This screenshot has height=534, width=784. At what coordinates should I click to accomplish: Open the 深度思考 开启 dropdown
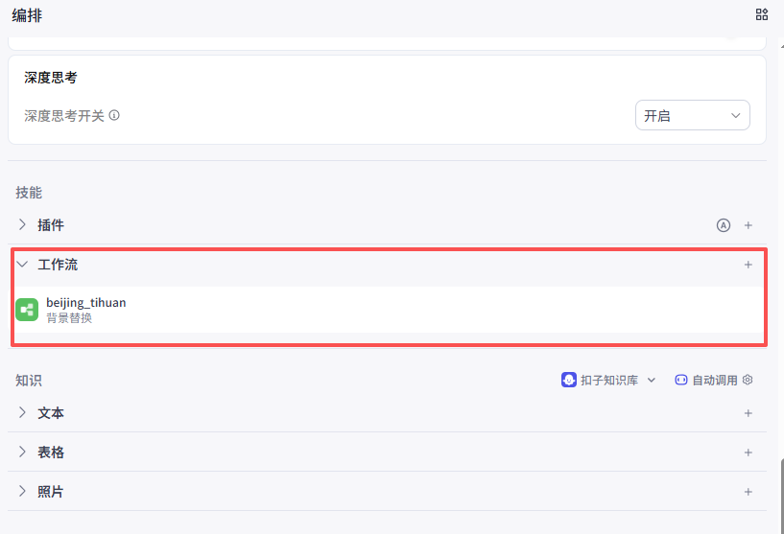tap(692, 115)
